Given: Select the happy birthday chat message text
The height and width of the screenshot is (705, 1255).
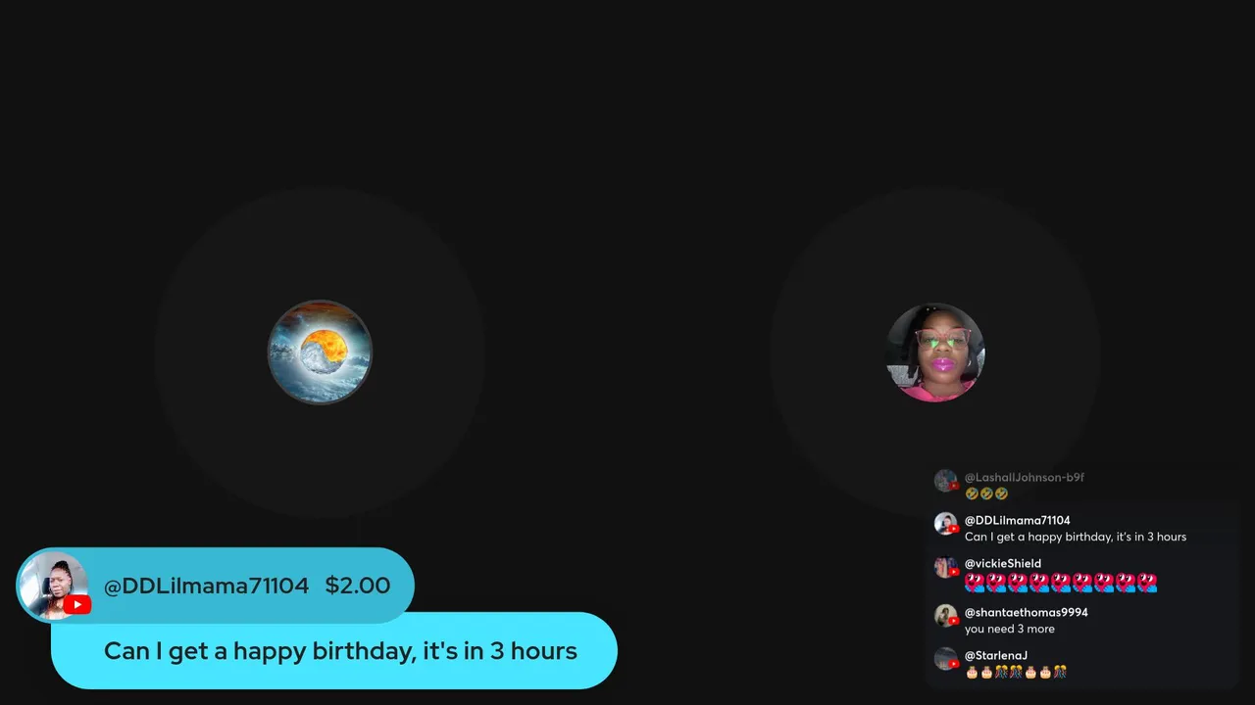Looking at the screenshot, I should coord(1076,537).
